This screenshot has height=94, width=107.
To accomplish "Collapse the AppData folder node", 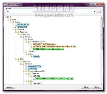I will (13, 30).
